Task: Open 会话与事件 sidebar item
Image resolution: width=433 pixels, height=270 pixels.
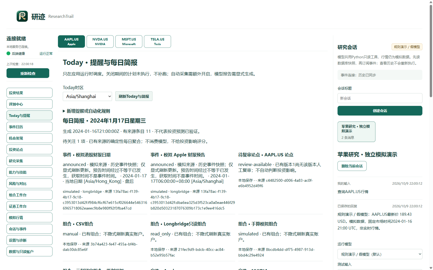Action: [x=29, y=229]
